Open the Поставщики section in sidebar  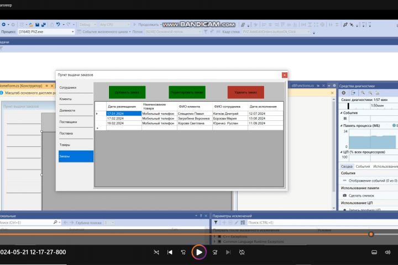[76, 121]
